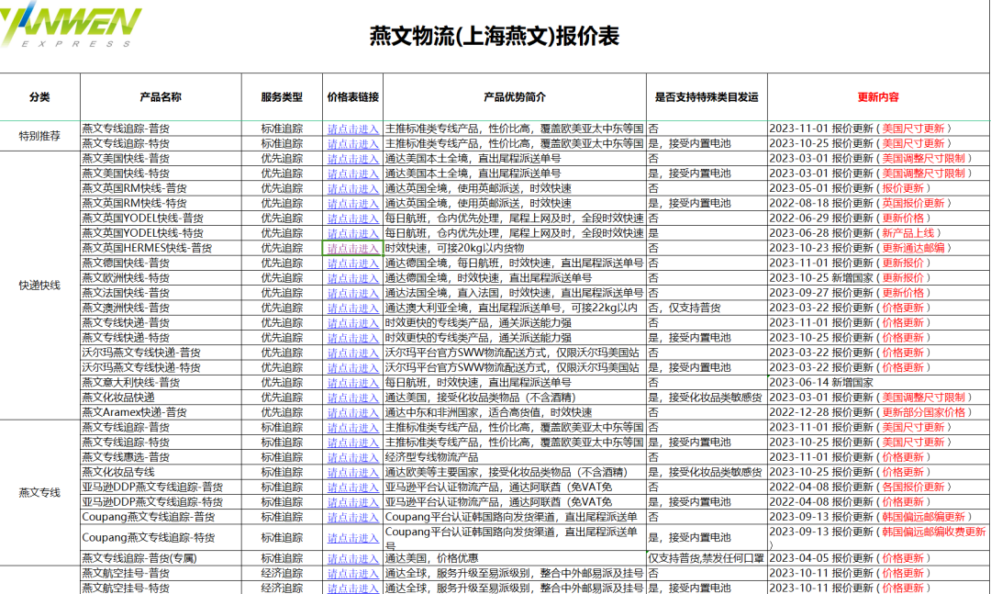Select the 燕文专线 category cell
The height and width of the screenshot is (594, 991).
tap(39, 492)
